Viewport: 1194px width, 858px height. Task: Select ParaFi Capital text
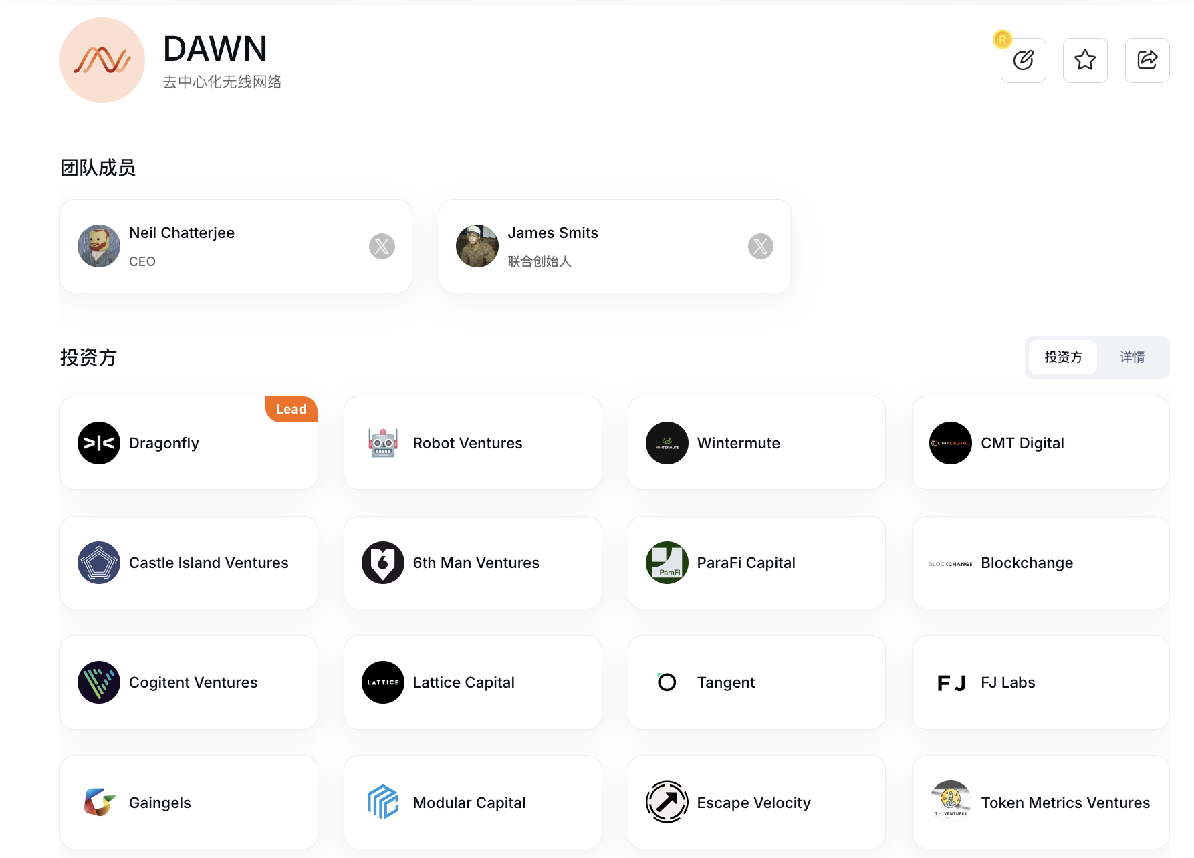pyautogui.click(x=746, y=563)
